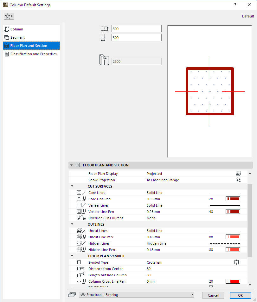Open the Veneer Line Pen color swatch
Image resolution: width=257 pixels, height=302 pixels.
(x=233, y=212)
